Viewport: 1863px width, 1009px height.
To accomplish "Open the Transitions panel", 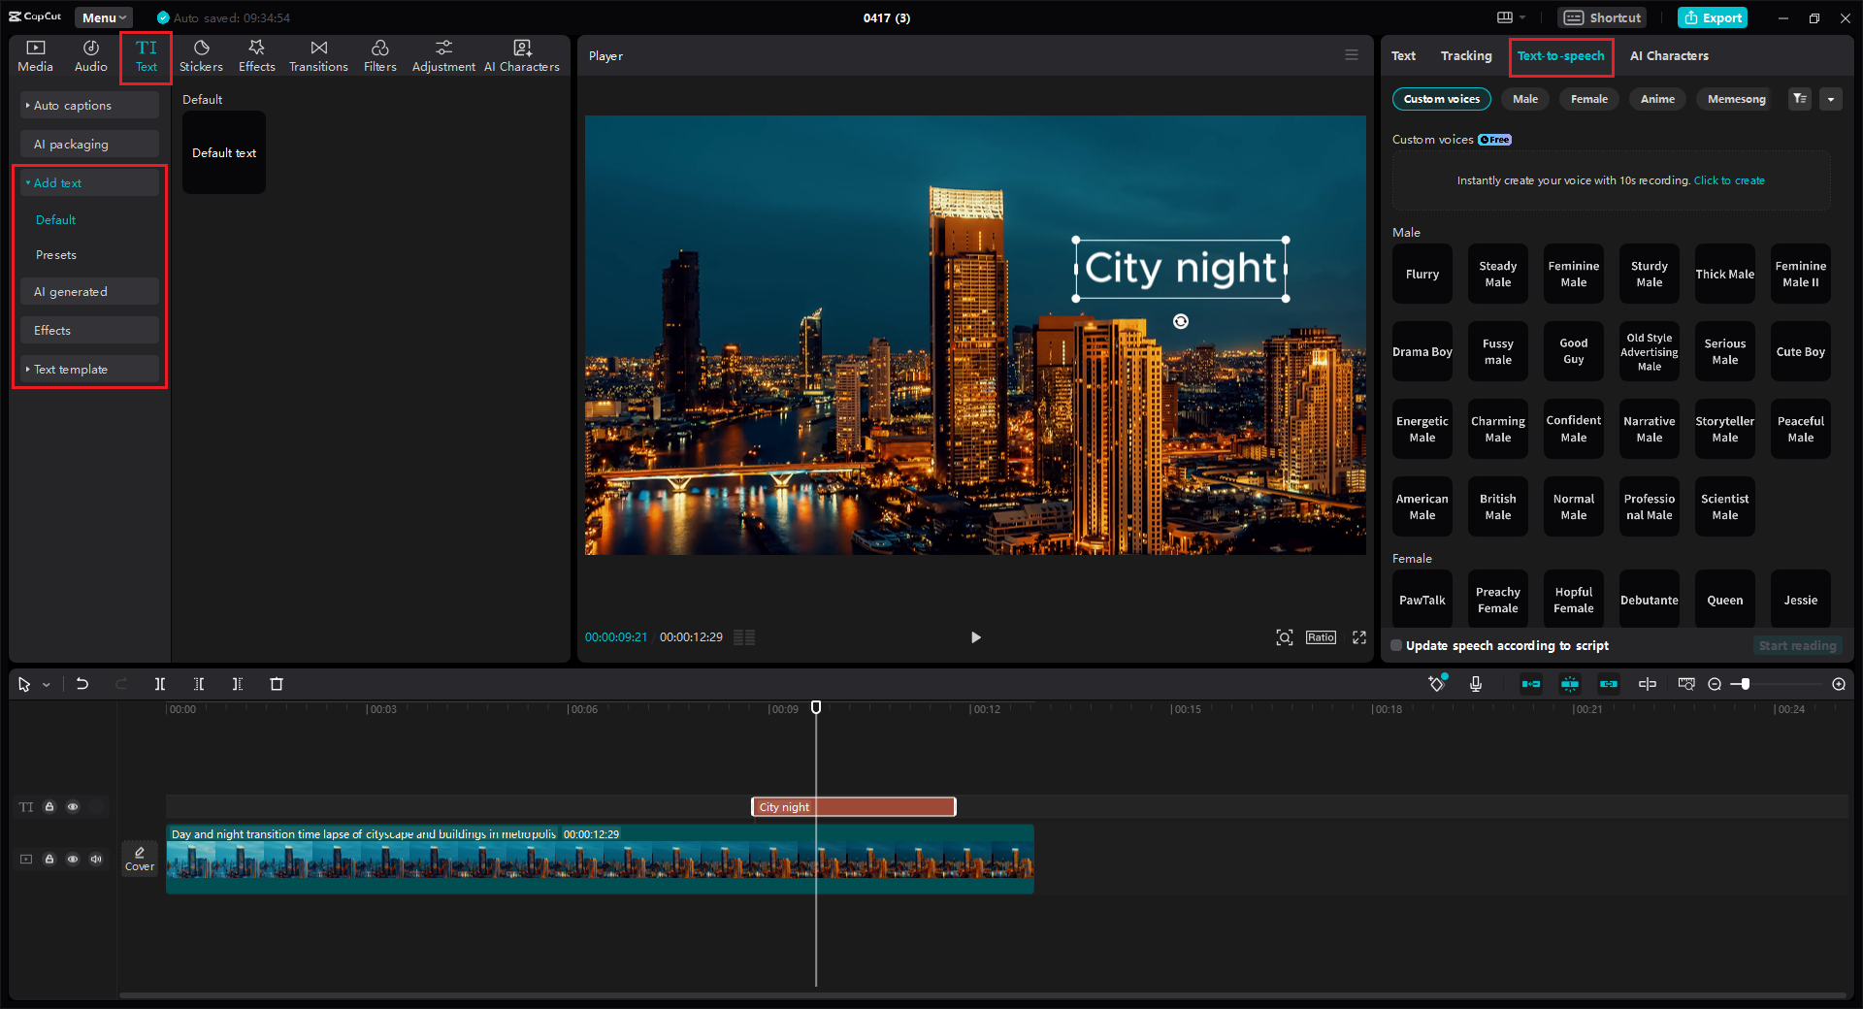I will pyautogui.click(x=318, y=56).
